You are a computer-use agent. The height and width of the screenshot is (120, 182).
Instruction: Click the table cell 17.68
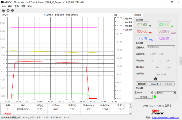pos(105,109)
